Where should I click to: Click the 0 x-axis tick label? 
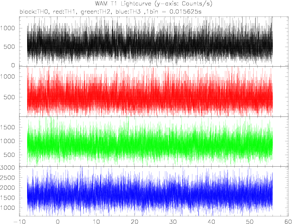(58, 222)
